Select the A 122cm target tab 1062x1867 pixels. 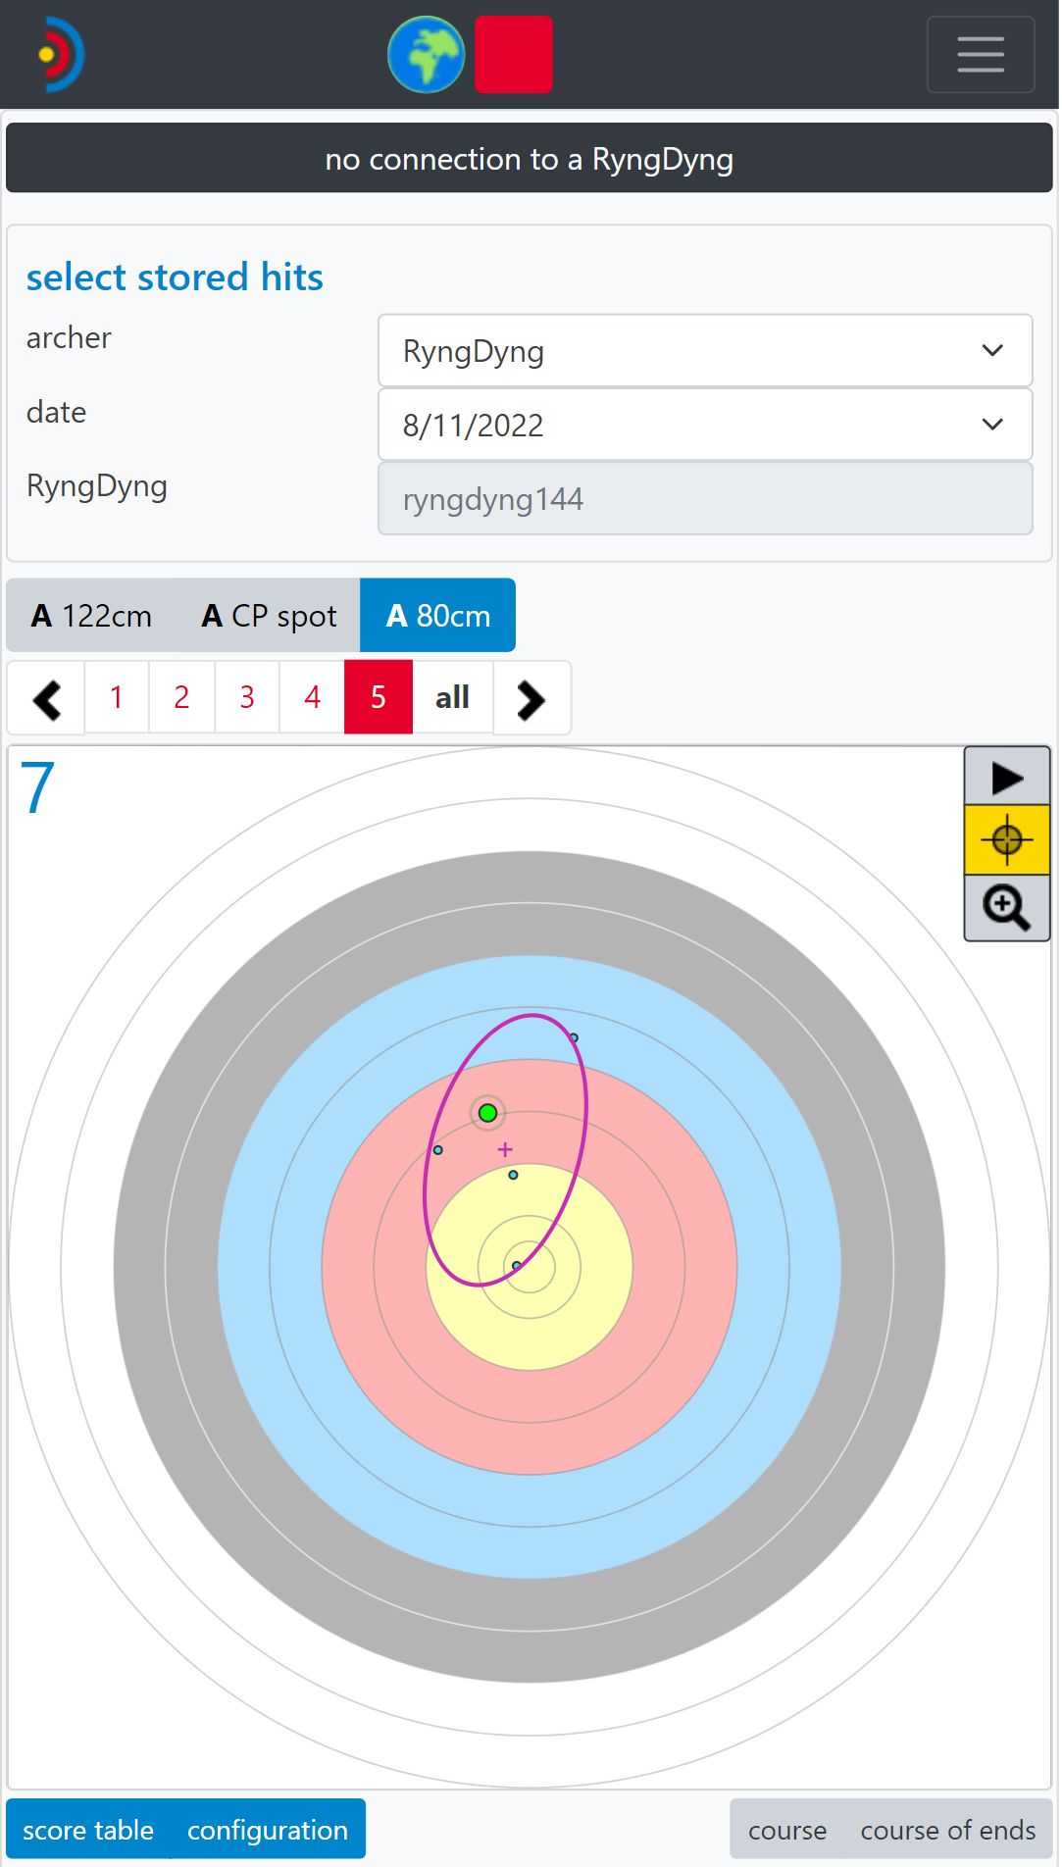(x=91, y=616)
